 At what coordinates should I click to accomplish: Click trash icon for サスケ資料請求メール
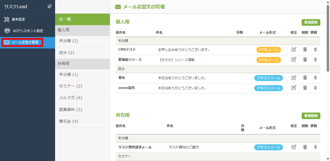click(305, 147)
